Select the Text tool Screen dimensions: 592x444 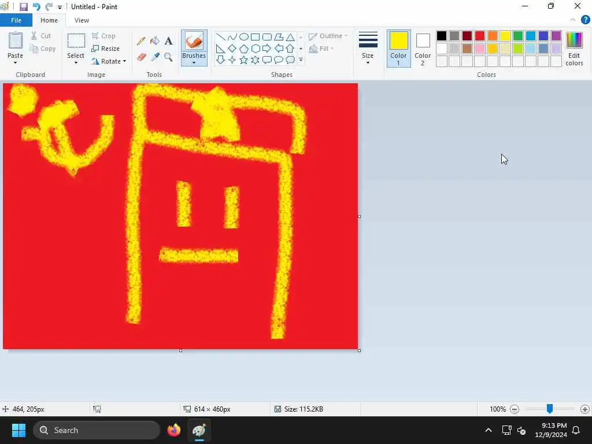[168, 41]
